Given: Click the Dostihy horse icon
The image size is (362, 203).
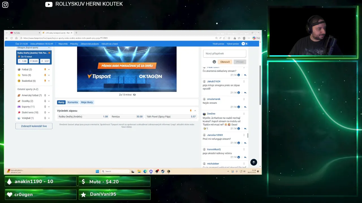Looking at the screenshot, I should click(19, 101).
